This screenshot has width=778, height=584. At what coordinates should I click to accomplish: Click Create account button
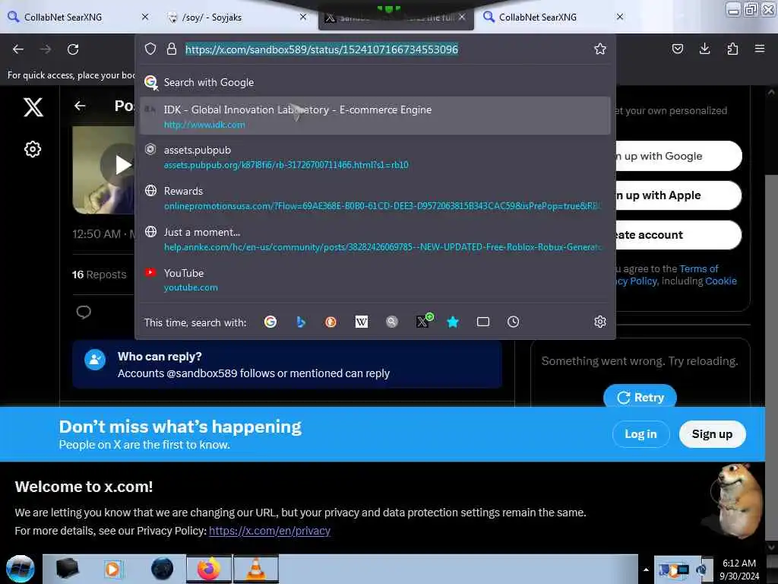[678, 235]
